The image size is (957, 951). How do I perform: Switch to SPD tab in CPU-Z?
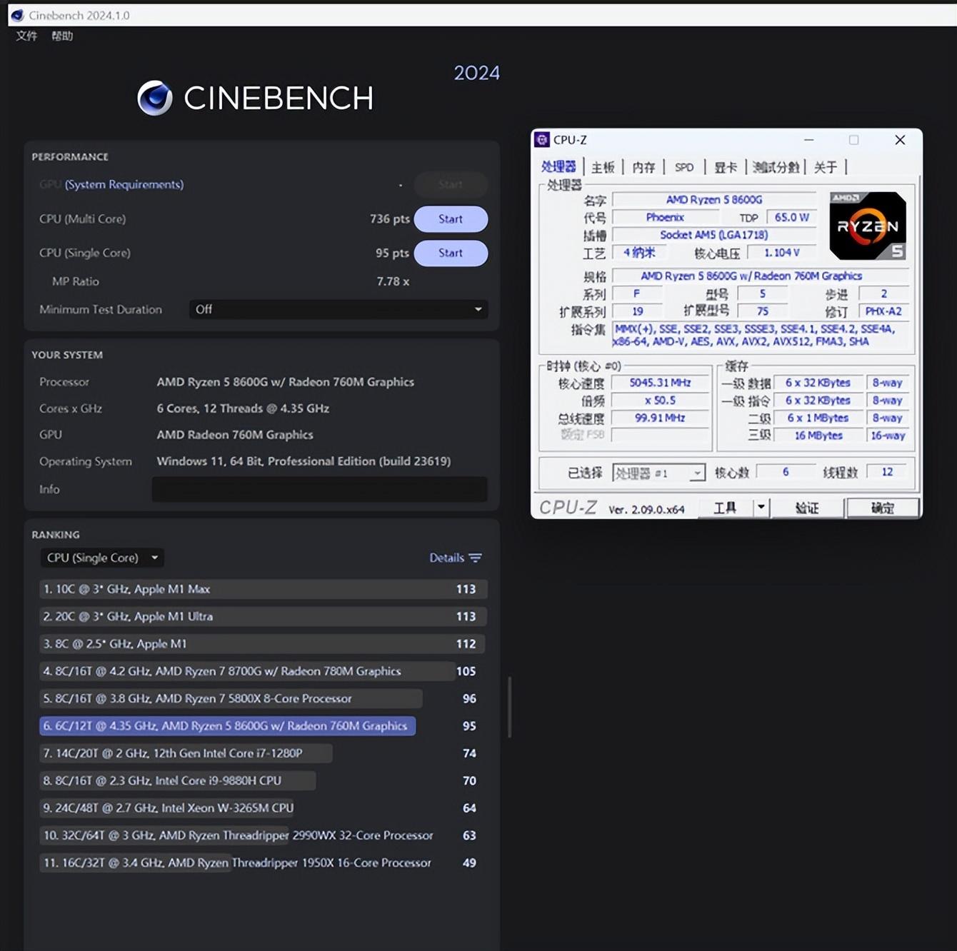coord(684,167)
